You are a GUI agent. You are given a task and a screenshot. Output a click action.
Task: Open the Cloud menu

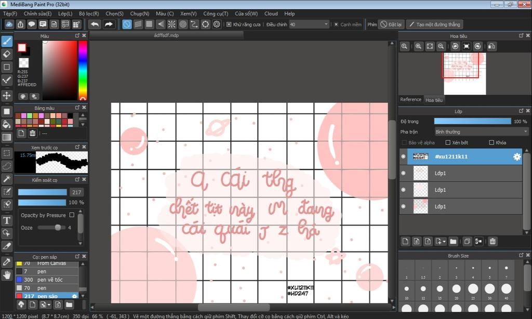[x=271, y=14]
